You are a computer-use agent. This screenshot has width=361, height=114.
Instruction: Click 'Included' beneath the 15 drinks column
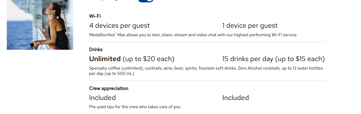click(x=236, y=98)
